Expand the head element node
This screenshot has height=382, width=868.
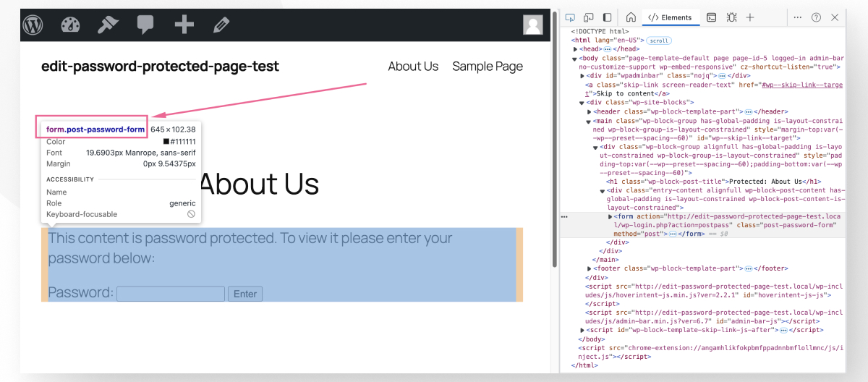click(576, 49)
